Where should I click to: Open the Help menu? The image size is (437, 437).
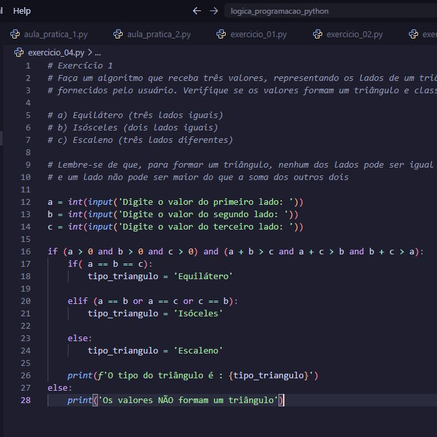pos(22,11)
